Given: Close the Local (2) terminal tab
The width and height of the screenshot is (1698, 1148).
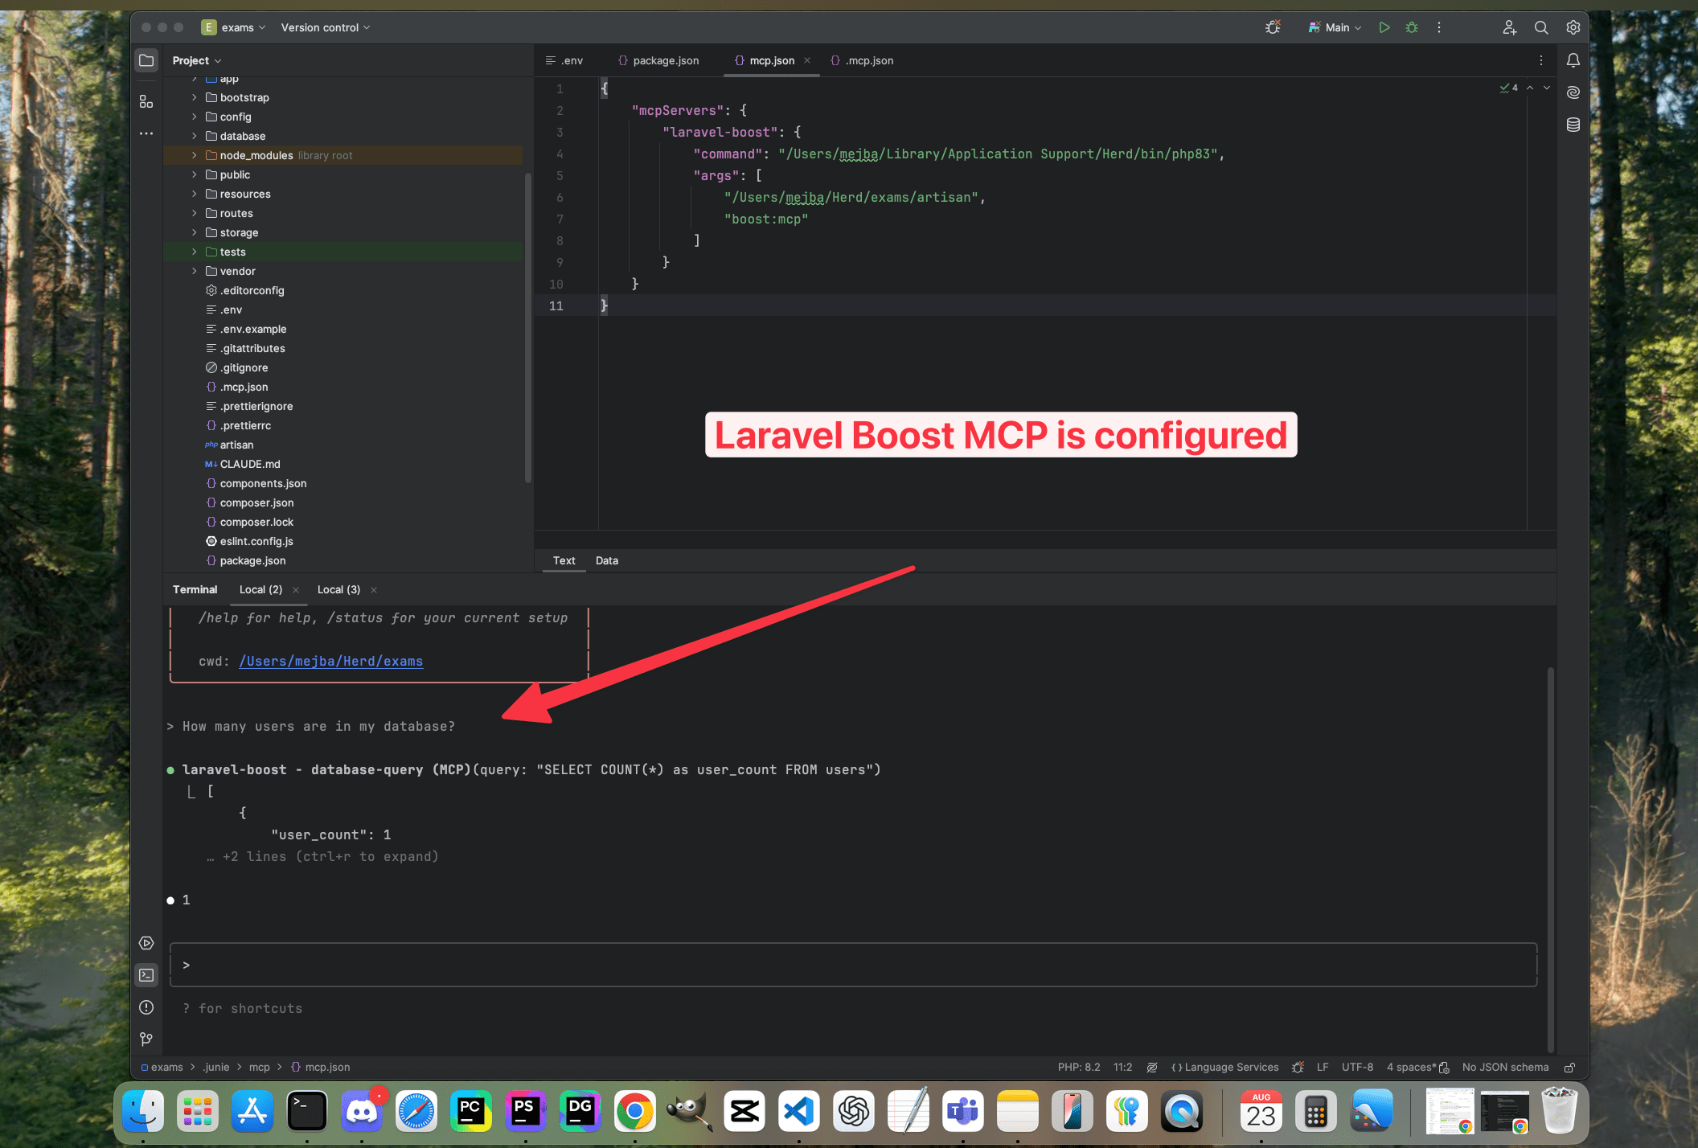Looking at the screenshot, I should [x=296, y=590].
